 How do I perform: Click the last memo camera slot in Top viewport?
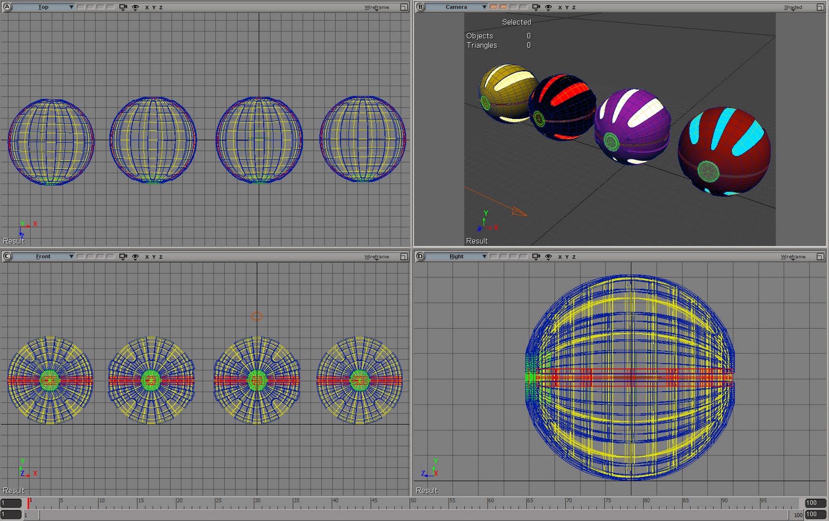click(110, 7)
